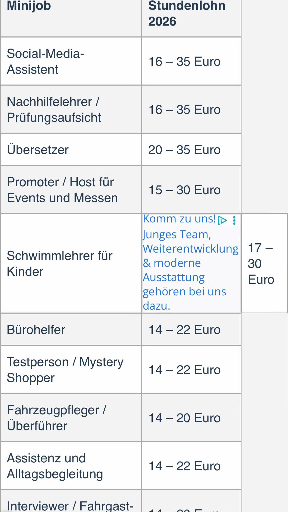Click the Übersetzer row label
Screen dimensions: 288x512
[x=71, y=150]
